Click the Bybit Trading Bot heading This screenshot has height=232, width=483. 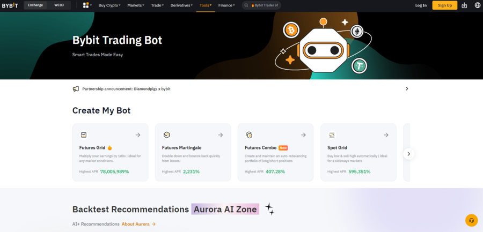tap(117, 40)
